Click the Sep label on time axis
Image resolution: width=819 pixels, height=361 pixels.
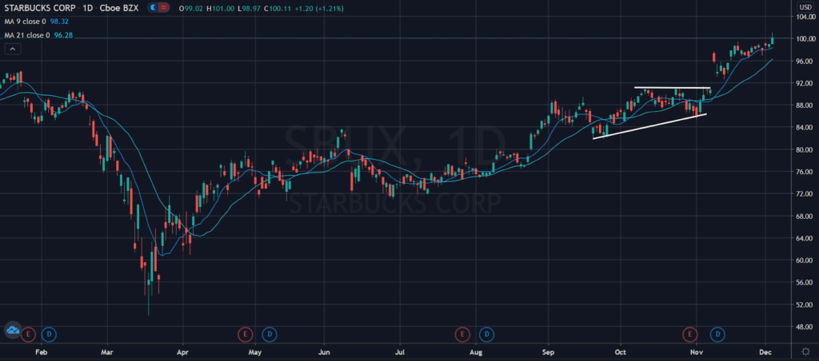pyautogui.click(x=549, y=351)
